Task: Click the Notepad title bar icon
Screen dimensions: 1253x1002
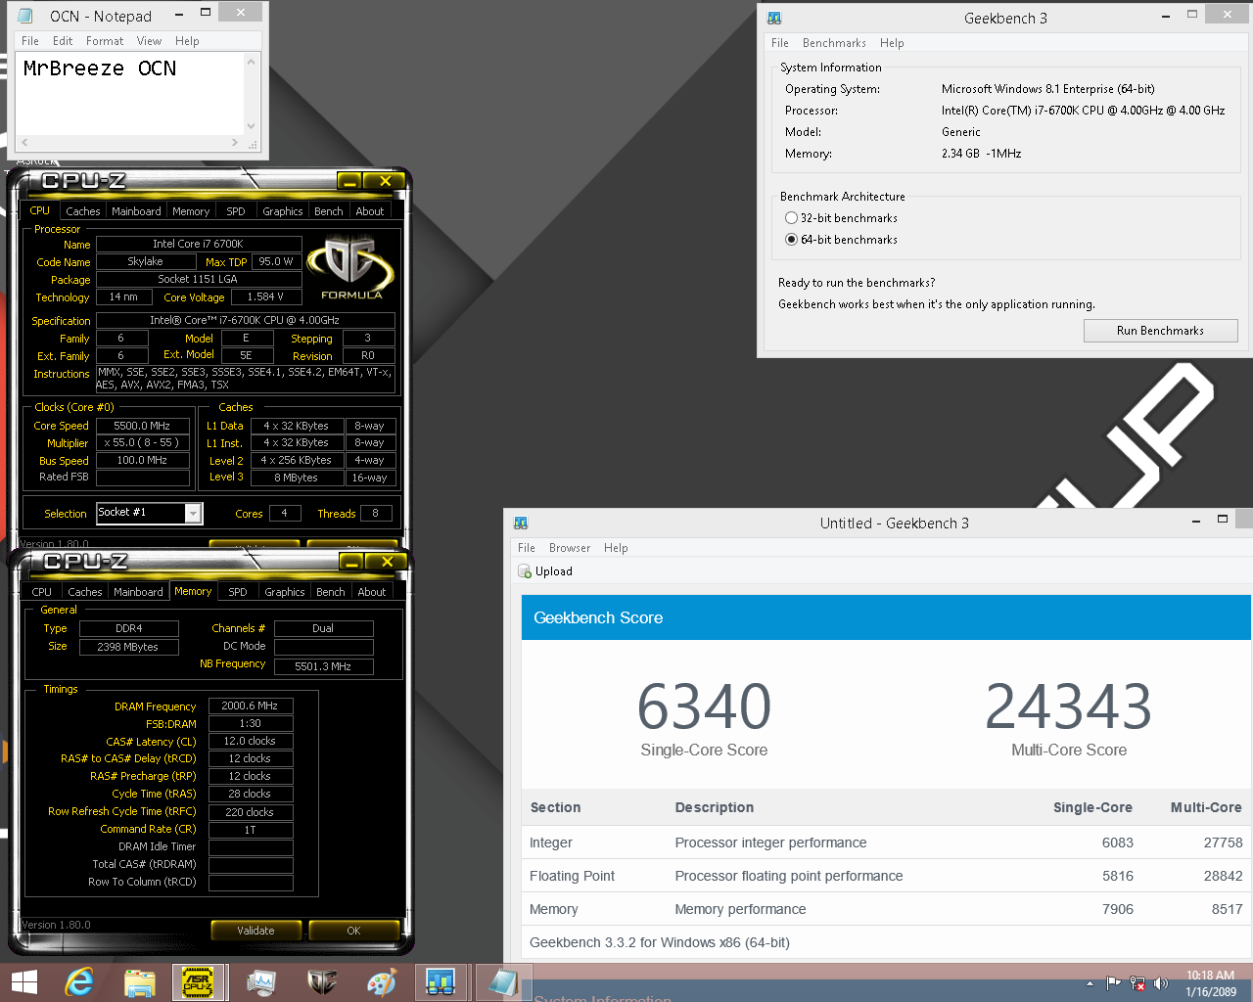Action: 26,16
